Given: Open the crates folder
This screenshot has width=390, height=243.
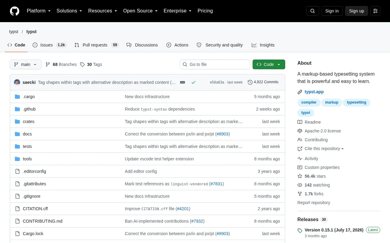Looking at the screenshot, I should pos(29,122).
